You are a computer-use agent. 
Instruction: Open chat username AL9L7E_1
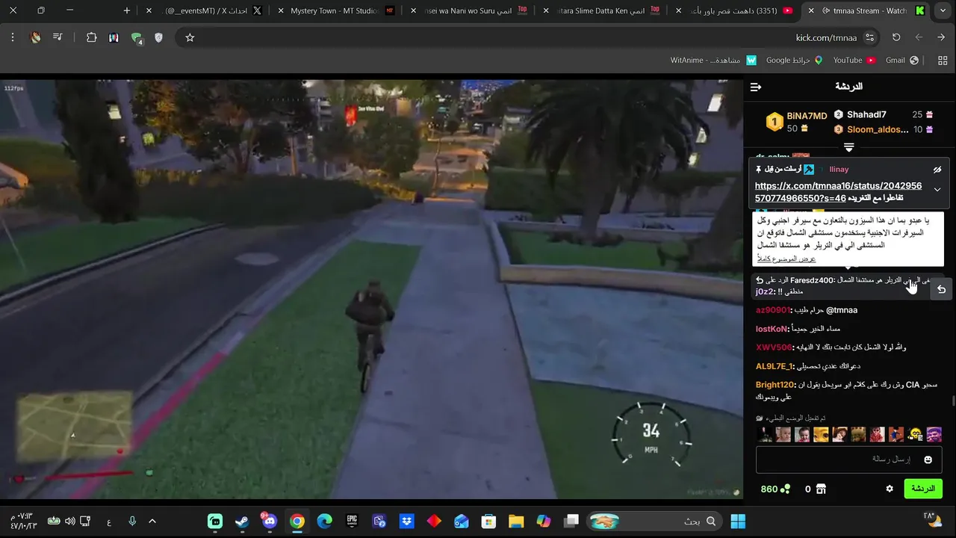(x=774, y=366)
